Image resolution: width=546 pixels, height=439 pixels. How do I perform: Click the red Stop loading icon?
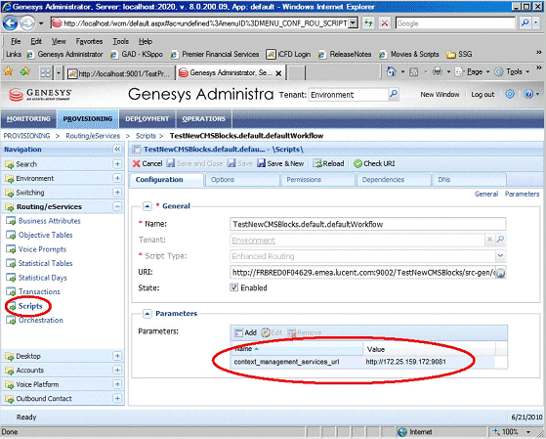385,23
